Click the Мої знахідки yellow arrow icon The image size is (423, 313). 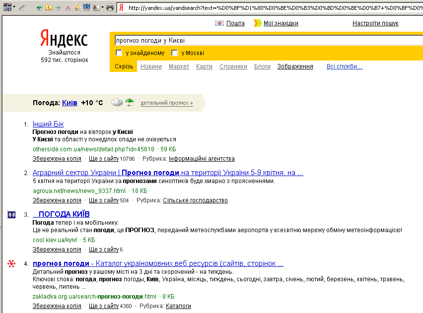(257, 23)
